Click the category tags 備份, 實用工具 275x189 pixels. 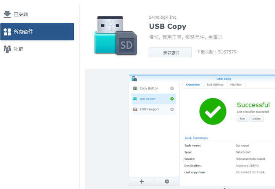pos(165,37)
